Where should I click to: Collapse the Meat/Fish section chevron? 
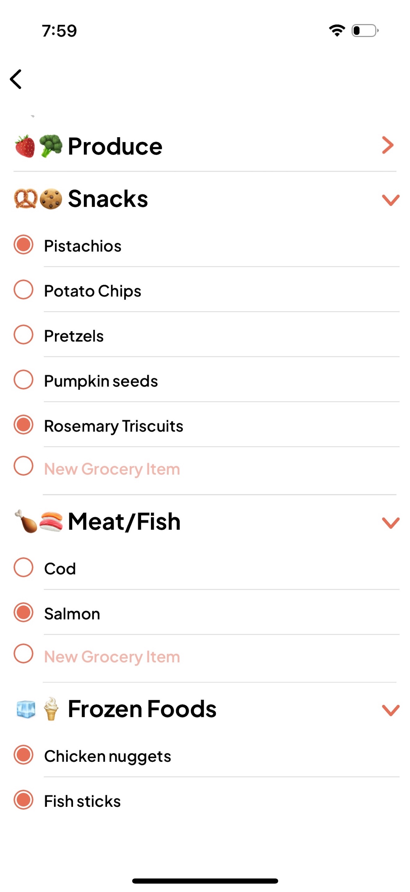(391, 523)
